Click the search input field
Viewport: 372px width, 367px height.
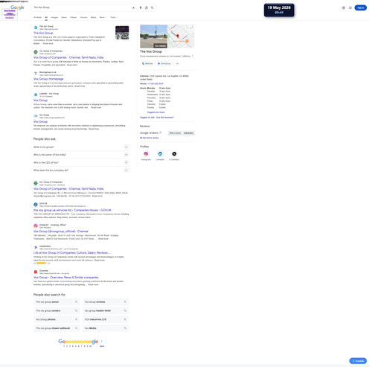coord(82,7)
